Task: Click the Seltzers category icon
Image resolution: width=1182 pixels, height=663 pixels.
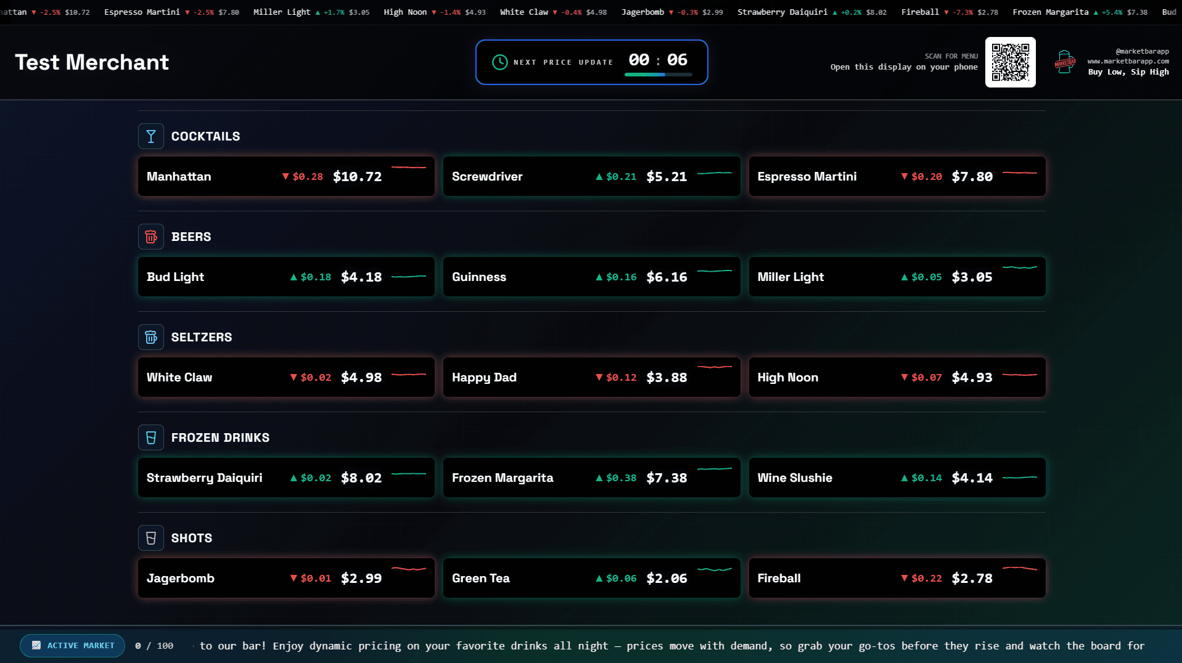Action: pos(151,337)
